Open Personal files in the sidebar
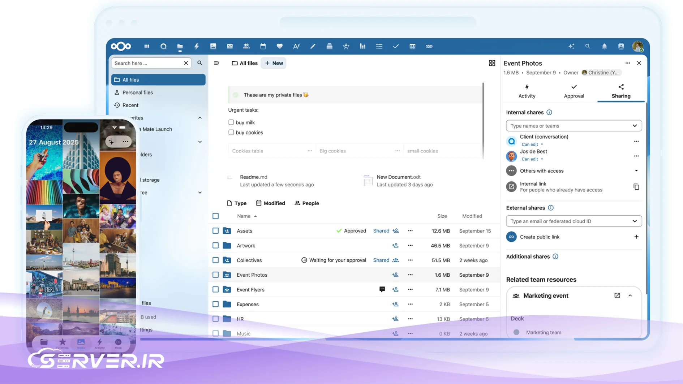 click(158, 92)
